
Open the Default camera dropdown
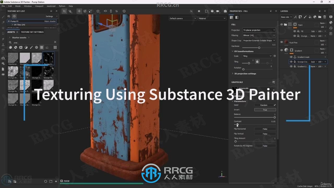click(x=183, y=18)
